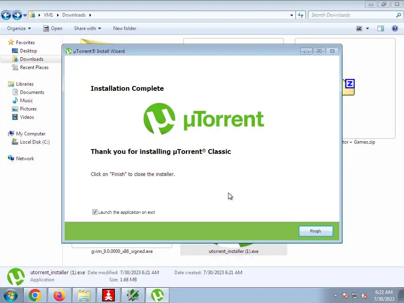The width and height of the screenshot is (404, 303).
Task: Toggle the preview pane icon
Action: [x=381, y=28]
